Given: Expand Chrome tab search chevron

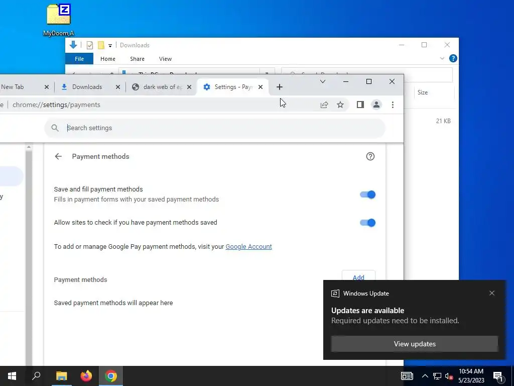Looking at the screenshot, I should point(323,81).
